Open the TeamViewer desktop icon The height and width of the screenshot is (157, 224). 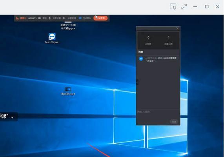click(x=52, y=38)
